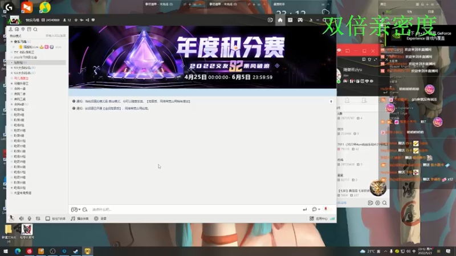Image resolution: width=456 pixels, height=256 pixels.
Task: Open the new folder on desktop
Action: coord(8,232)
